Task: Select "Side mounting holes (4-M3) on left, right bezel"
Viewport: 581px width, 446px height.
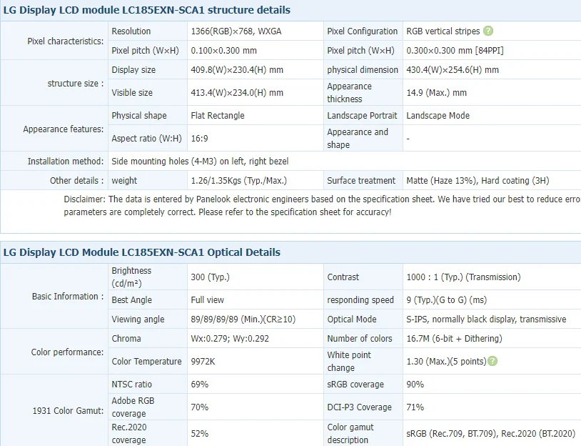Action: 200,162
